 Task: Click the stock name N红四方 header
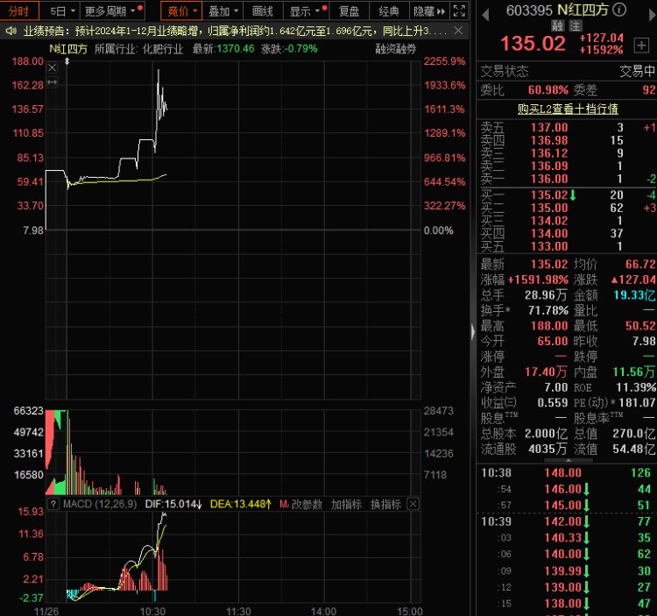583,10
